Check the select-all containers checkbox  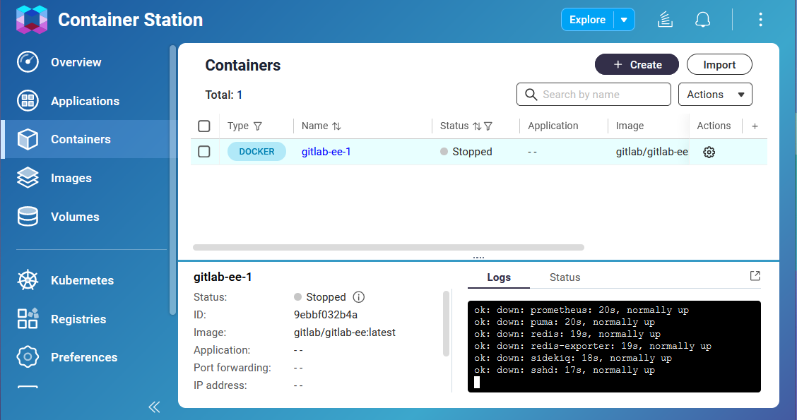204,126
